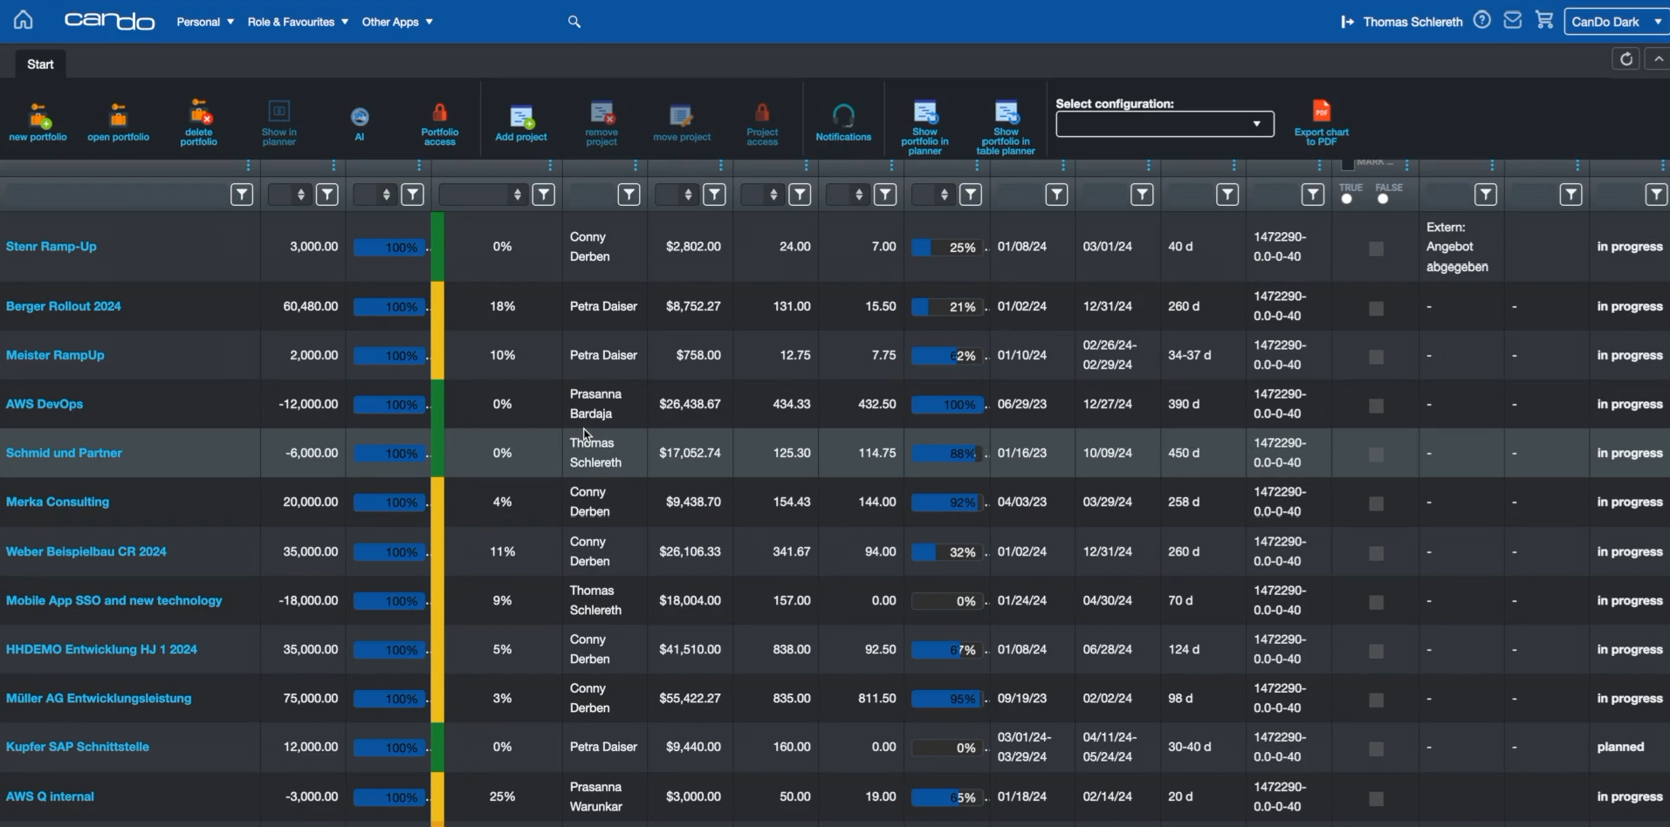The width and height of the screenshot is (1670, 827).
Task: Open the help question mark icon
Action: (x=1482, y=20)
